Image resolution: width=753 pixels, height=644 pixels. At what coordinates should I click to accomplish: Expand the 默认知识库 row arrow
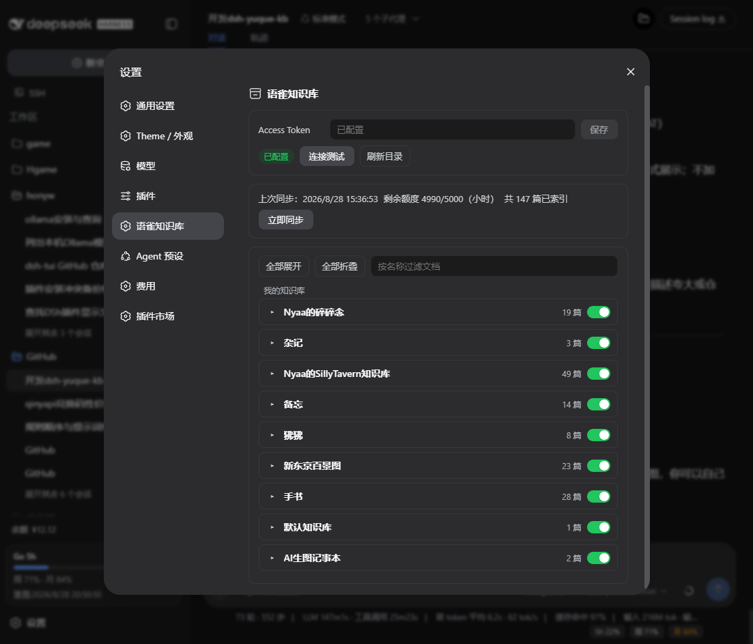[x=272, y=527]
